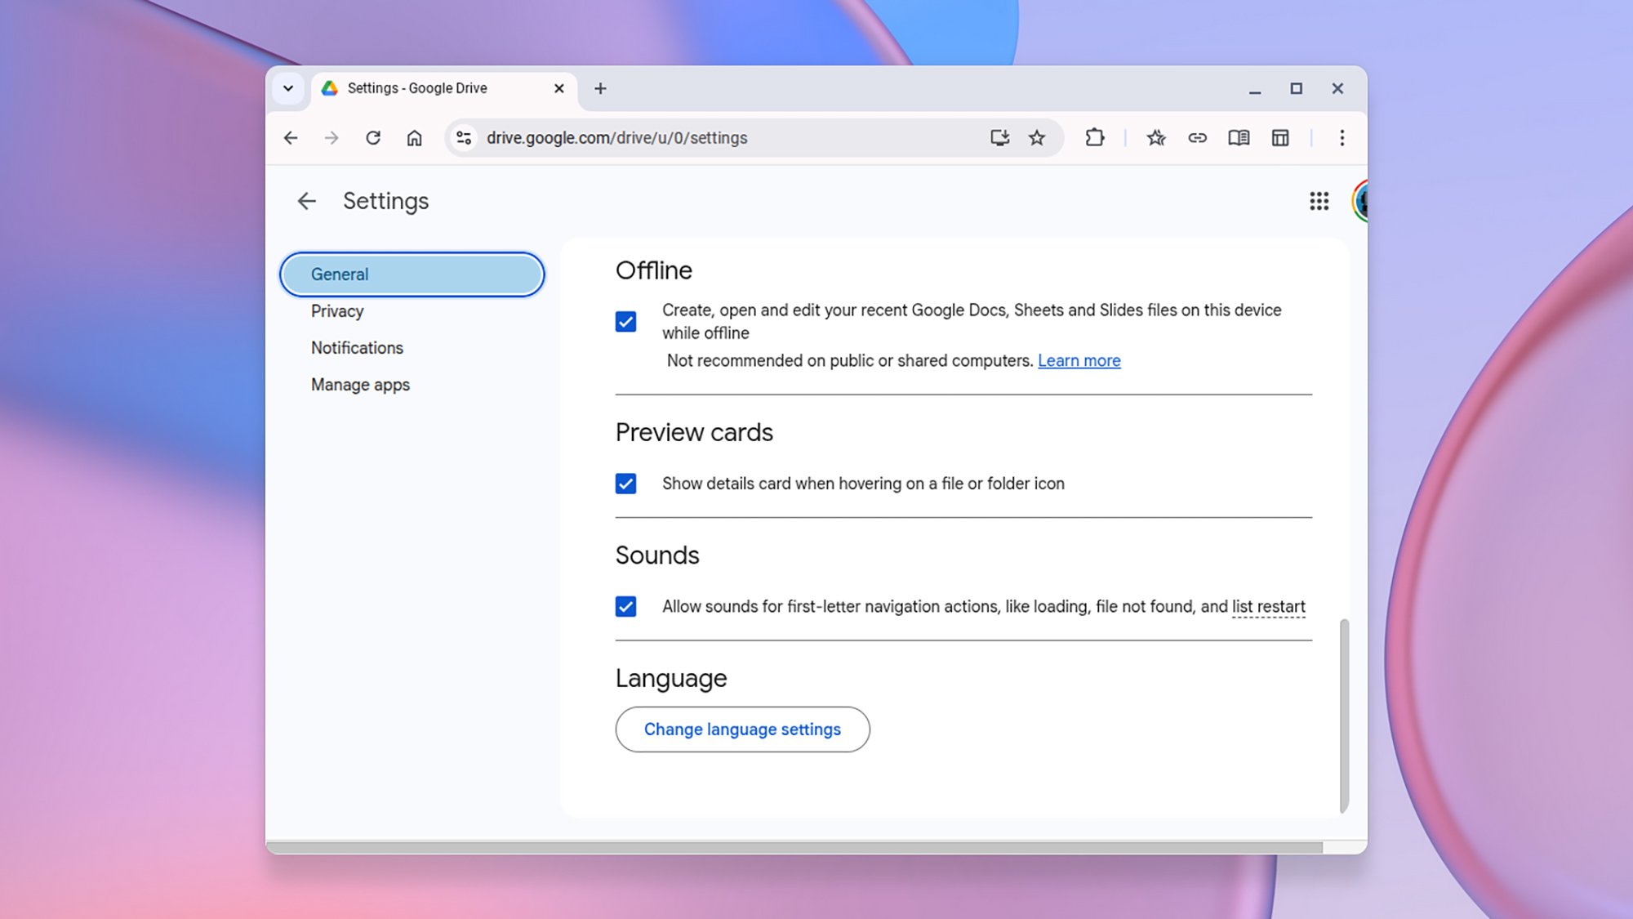
Task: Uncheck show details card on hover
Action: pyautogui.click(x=625, y=484)
